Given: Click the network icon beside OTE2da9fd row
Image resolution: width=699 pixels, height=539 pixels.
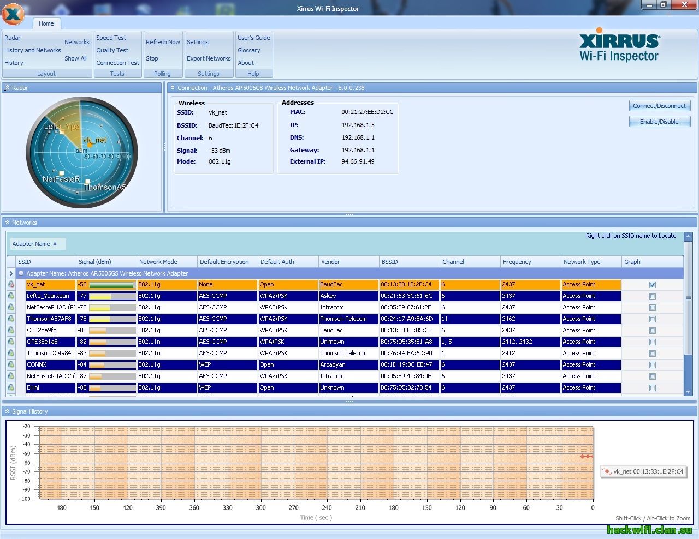Looking at the screenshot, I should 11,330.
